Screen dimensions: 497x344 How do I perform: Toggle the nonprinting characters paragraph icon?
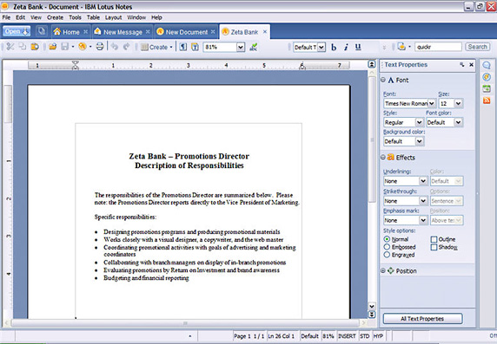pos(182,47)
